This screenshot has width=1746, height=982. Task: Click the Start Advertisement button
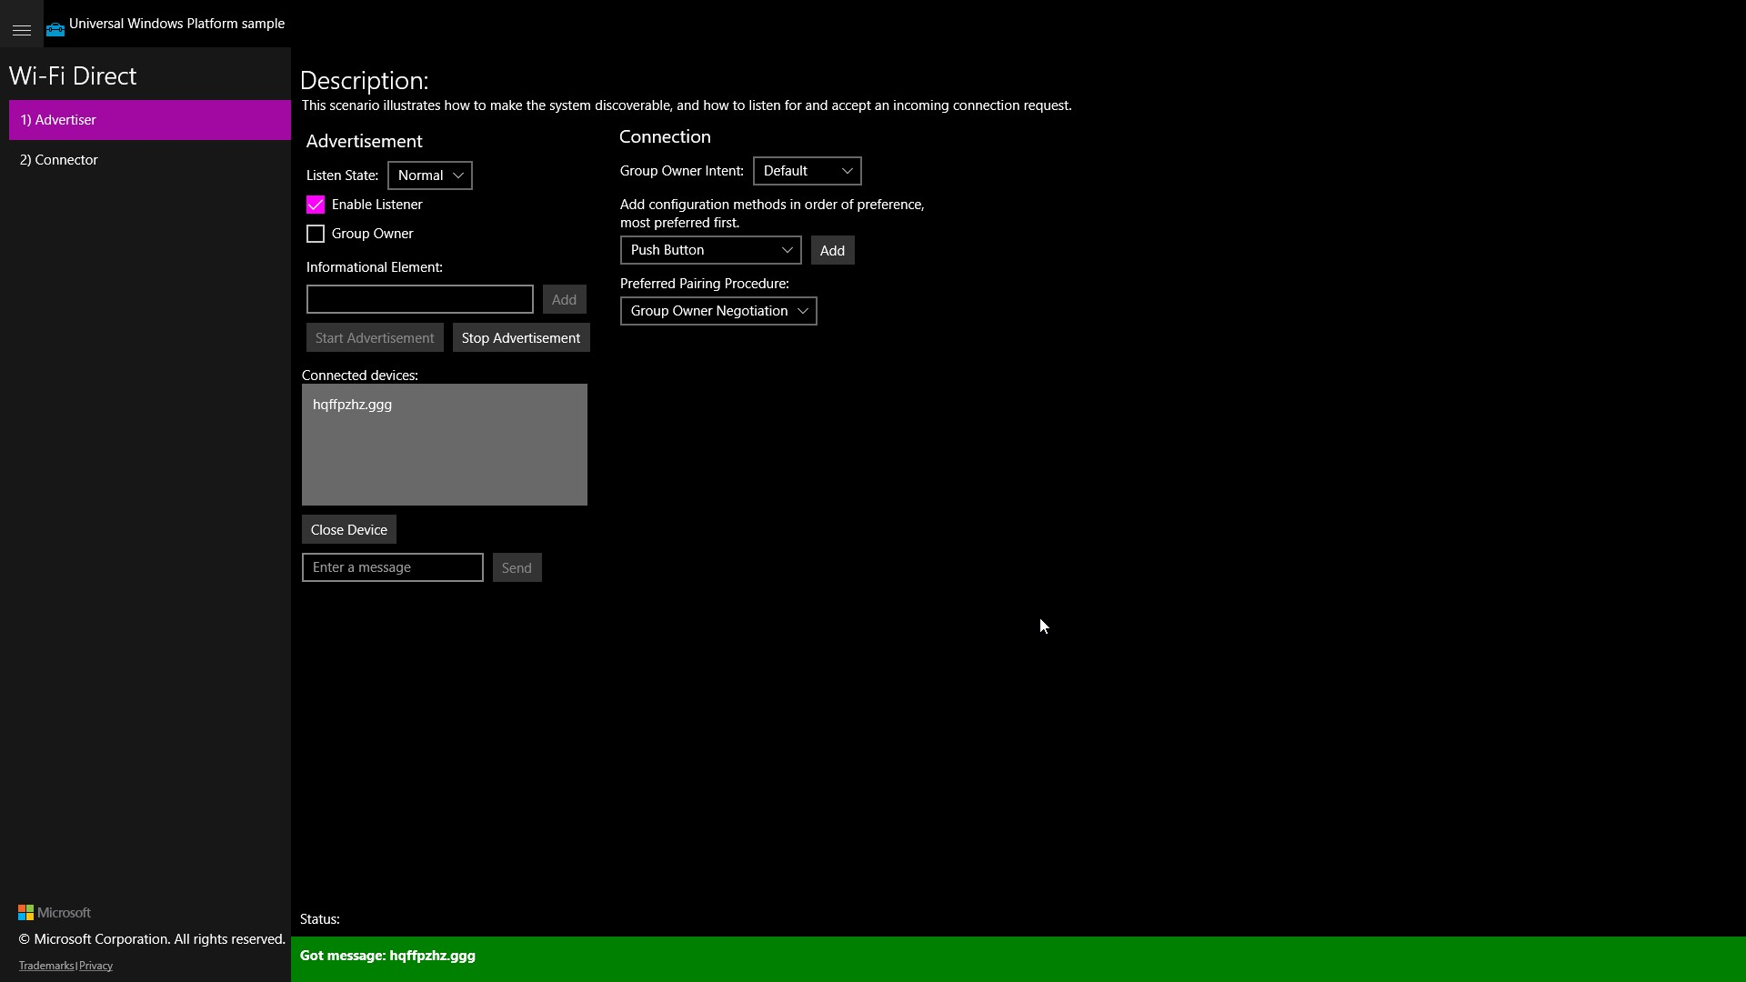click(x=375, y=337)
